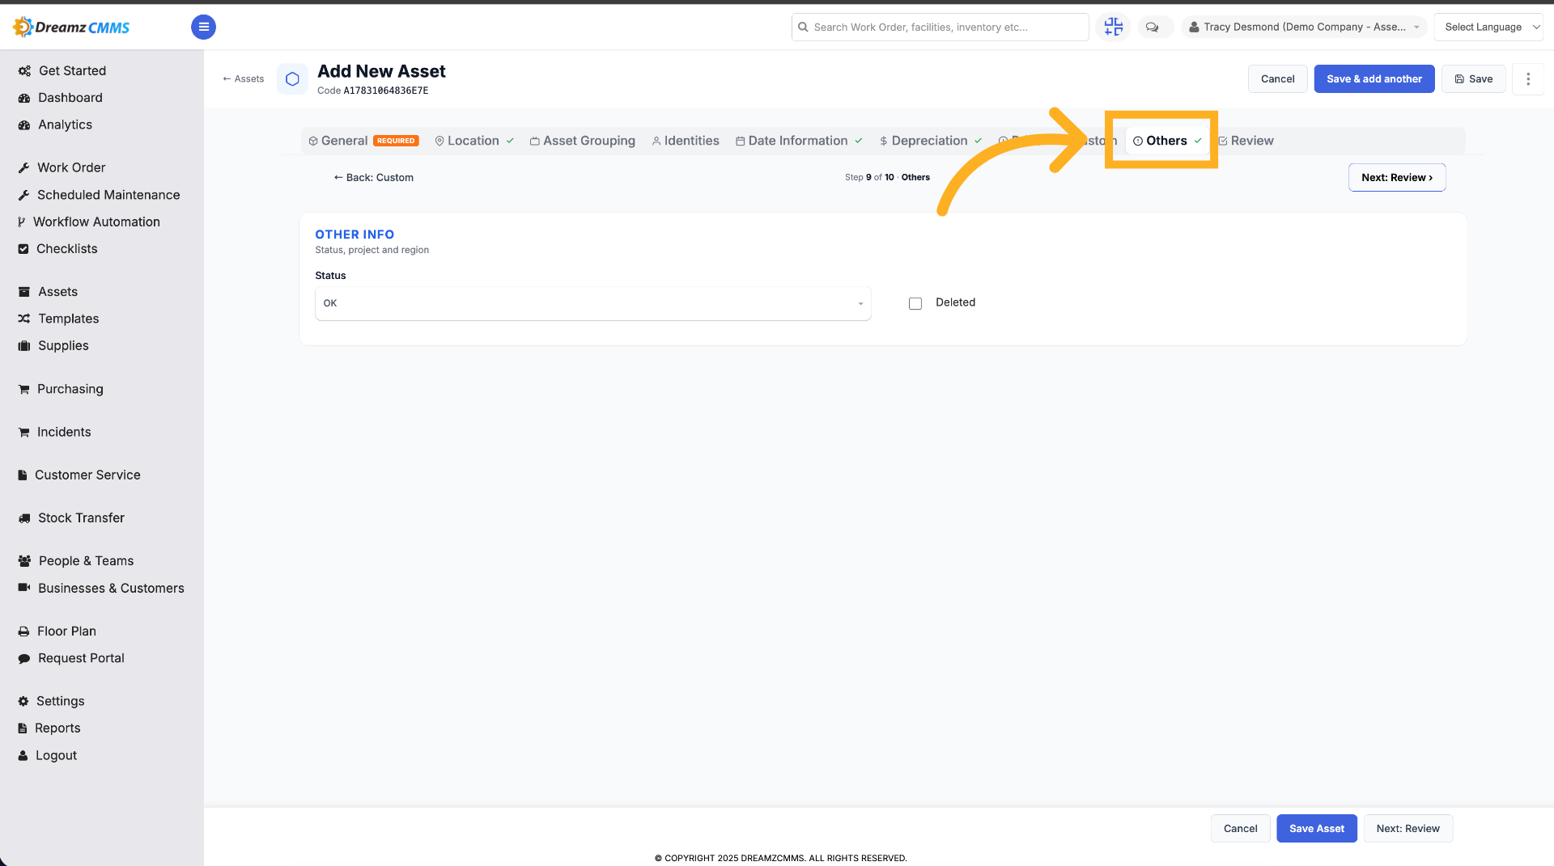This screenshot has width=1554, height=866.
Task: Switch to the Identities tab
Action: tap(686, 141)
